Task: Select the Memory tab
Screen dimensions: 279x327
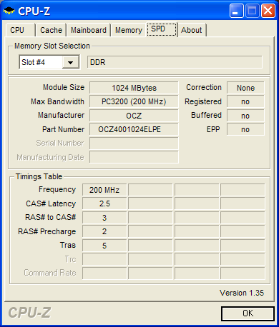Action: point(129,30)
